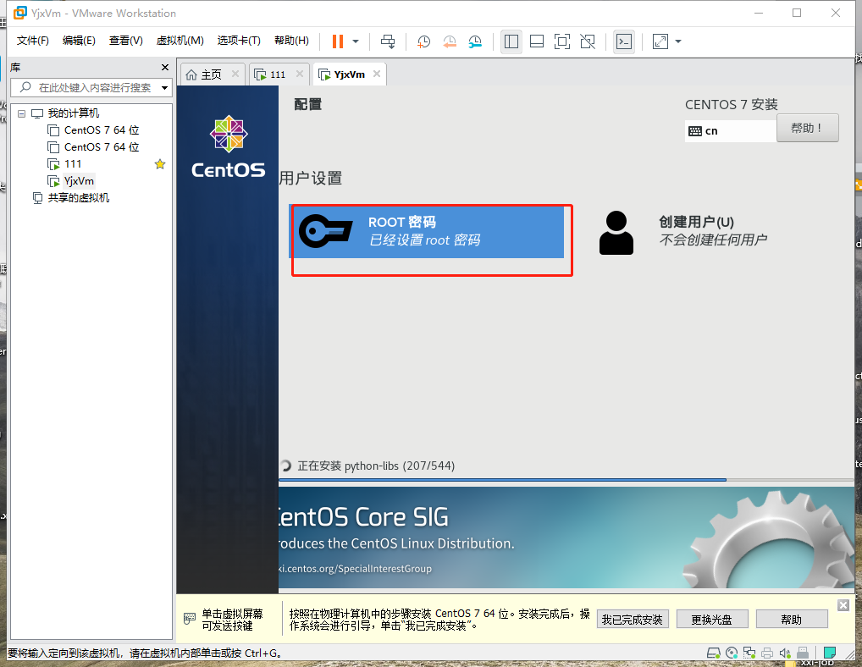This screenshot has width=862, height=667.
Task: Click the VMware Workstation title bar logo
Action: (20, 13)
